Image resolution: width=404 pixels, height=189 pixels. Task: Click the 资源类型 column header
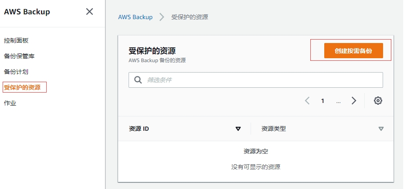tap(274, 129)
